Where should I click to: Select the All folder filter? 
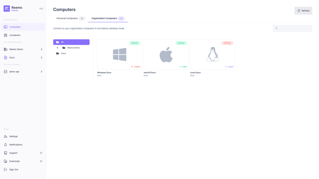71,42
